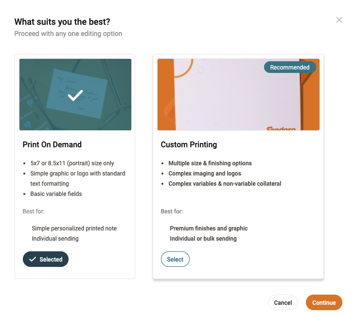Close the dialog with the X icon
Screen dimensions: 355x316
click(x=339, y=20)
